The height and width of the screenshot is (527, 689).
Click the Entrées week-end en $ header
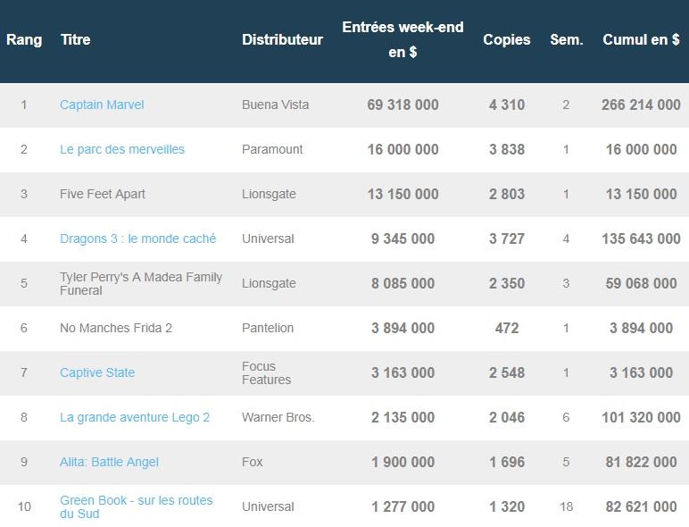(403, 40)
